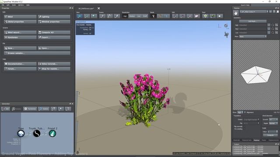This screenshot has width=280, height=157.
Task: Select the first Mode tree icon
Action: coord(153,16)
